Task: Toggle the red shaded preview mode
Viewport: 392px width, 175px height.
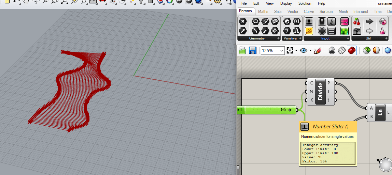Action: 351,50
